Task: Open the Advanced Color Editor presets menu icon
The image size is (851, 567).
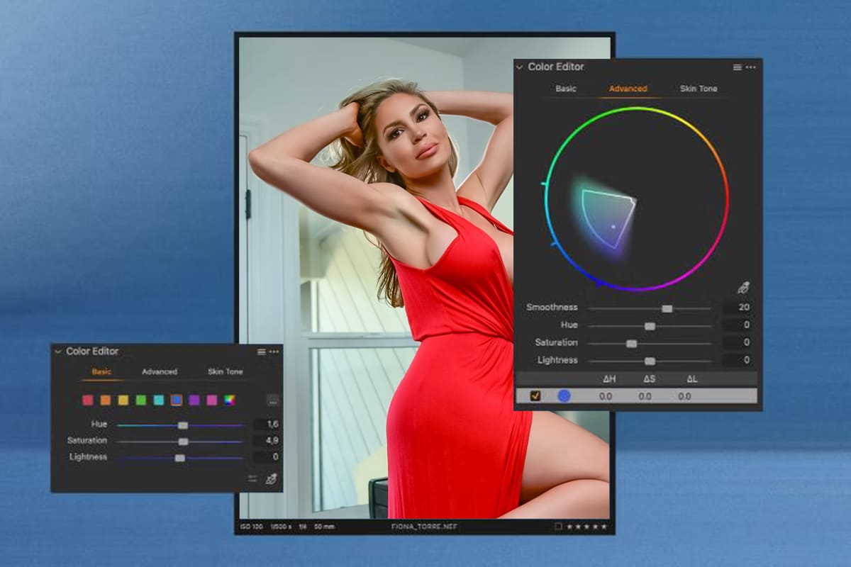Action: 738,67
